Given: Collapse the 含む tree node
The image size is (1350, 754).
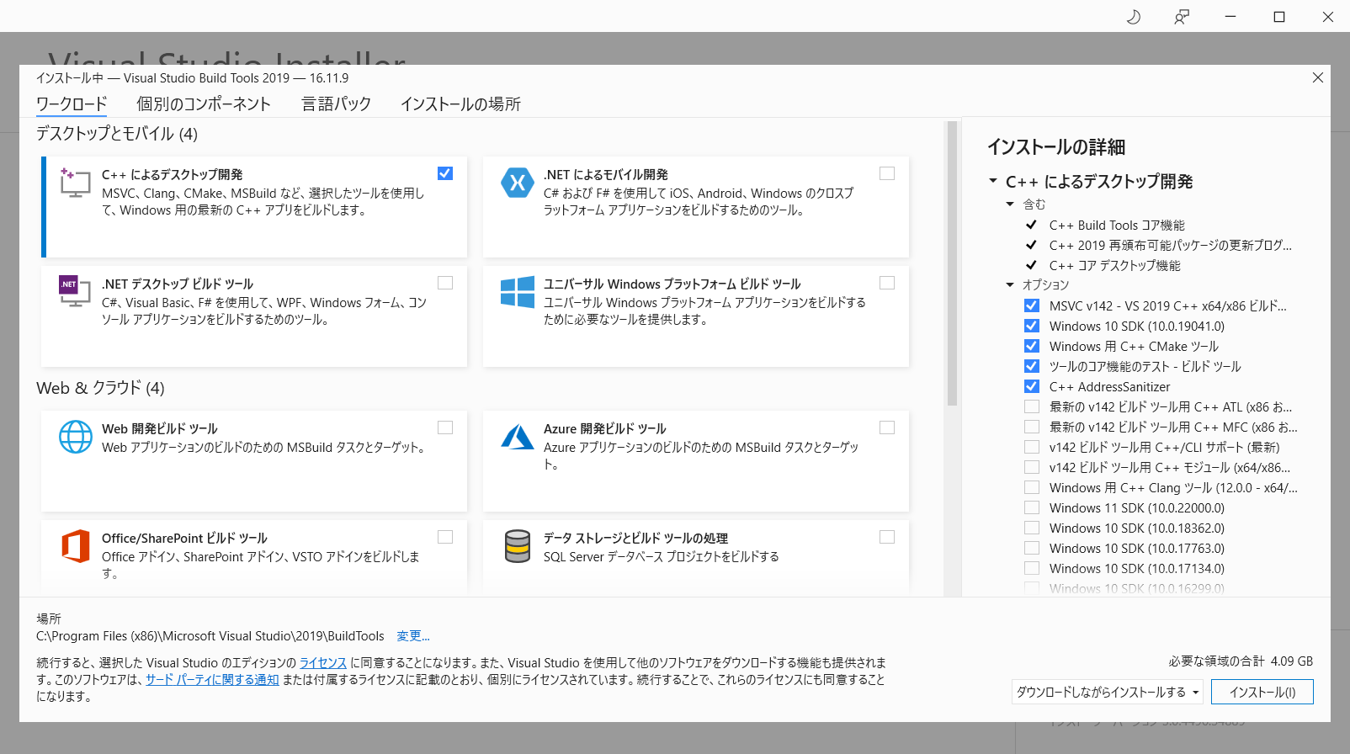Looking at the screenshot, I should tap(1010, 204).
